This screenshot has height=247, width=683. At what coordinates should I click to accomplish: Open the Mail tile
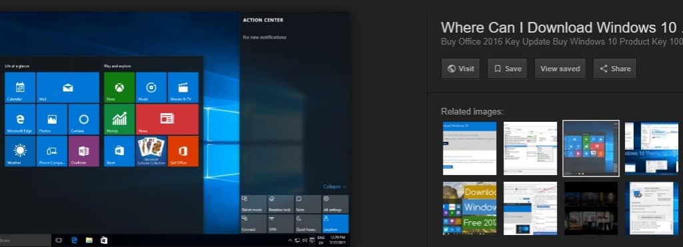pyautogui.click(x=68, y=87)
